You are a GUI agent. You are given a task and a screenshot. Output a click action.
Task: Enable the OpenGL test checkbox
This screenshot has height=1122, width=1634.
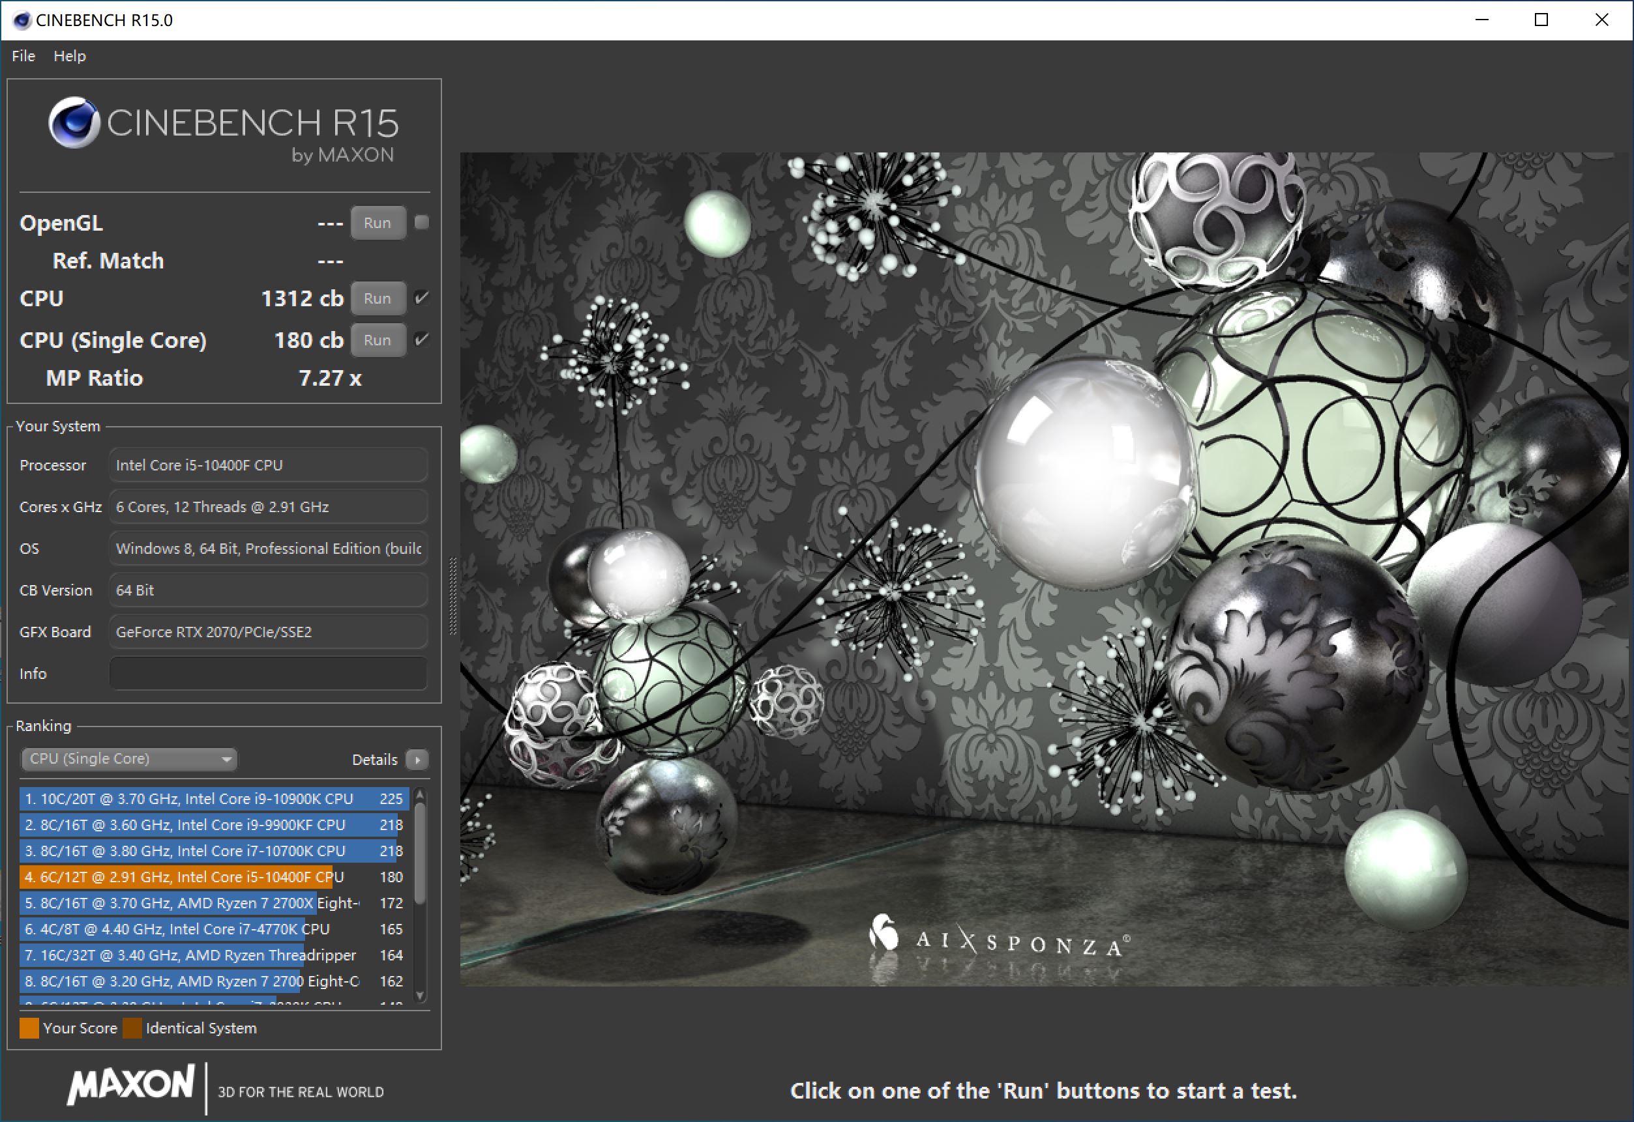point(421,222)
